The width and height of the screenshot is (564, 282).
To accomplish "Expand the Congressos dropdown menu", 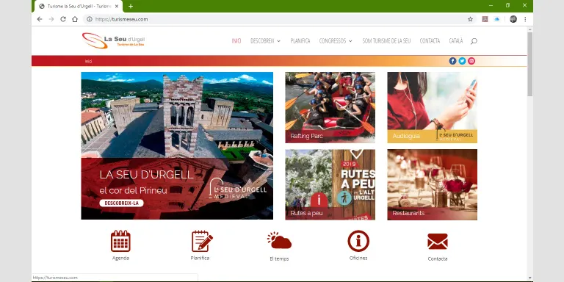I will (x=336, y=41).
